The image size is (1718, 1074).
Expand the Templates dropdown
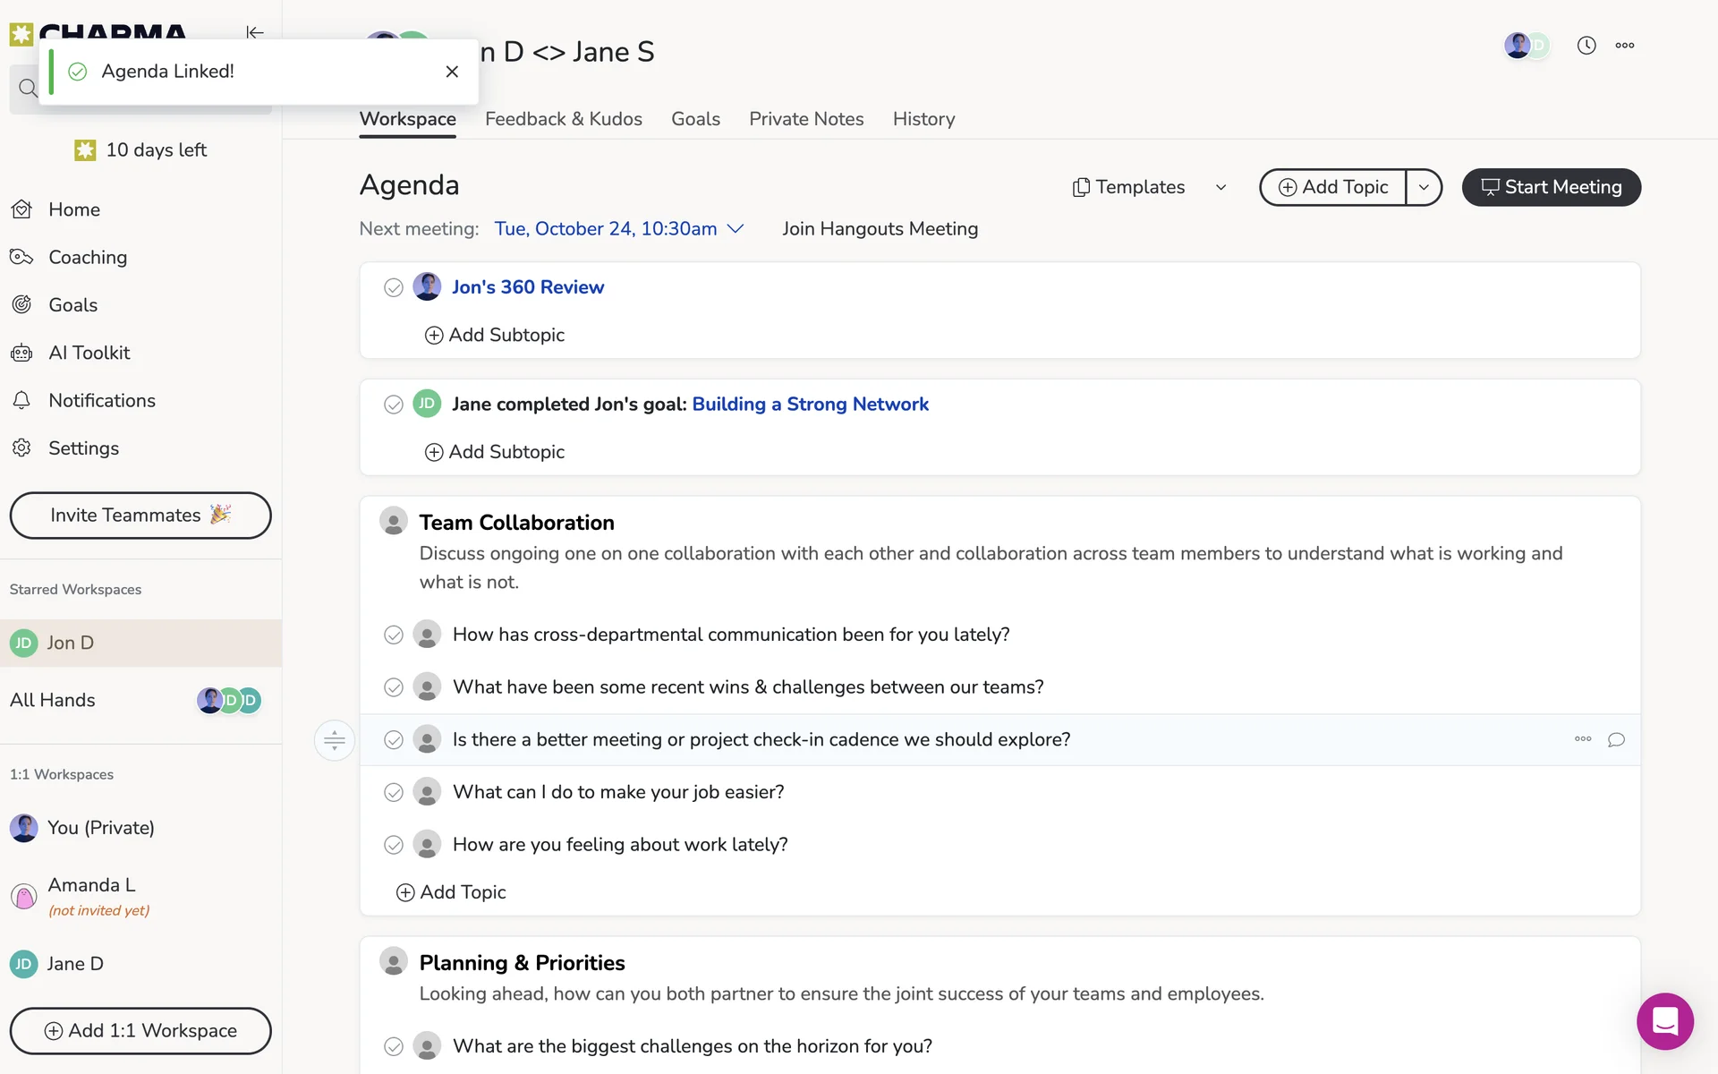tap(1150, 187)
